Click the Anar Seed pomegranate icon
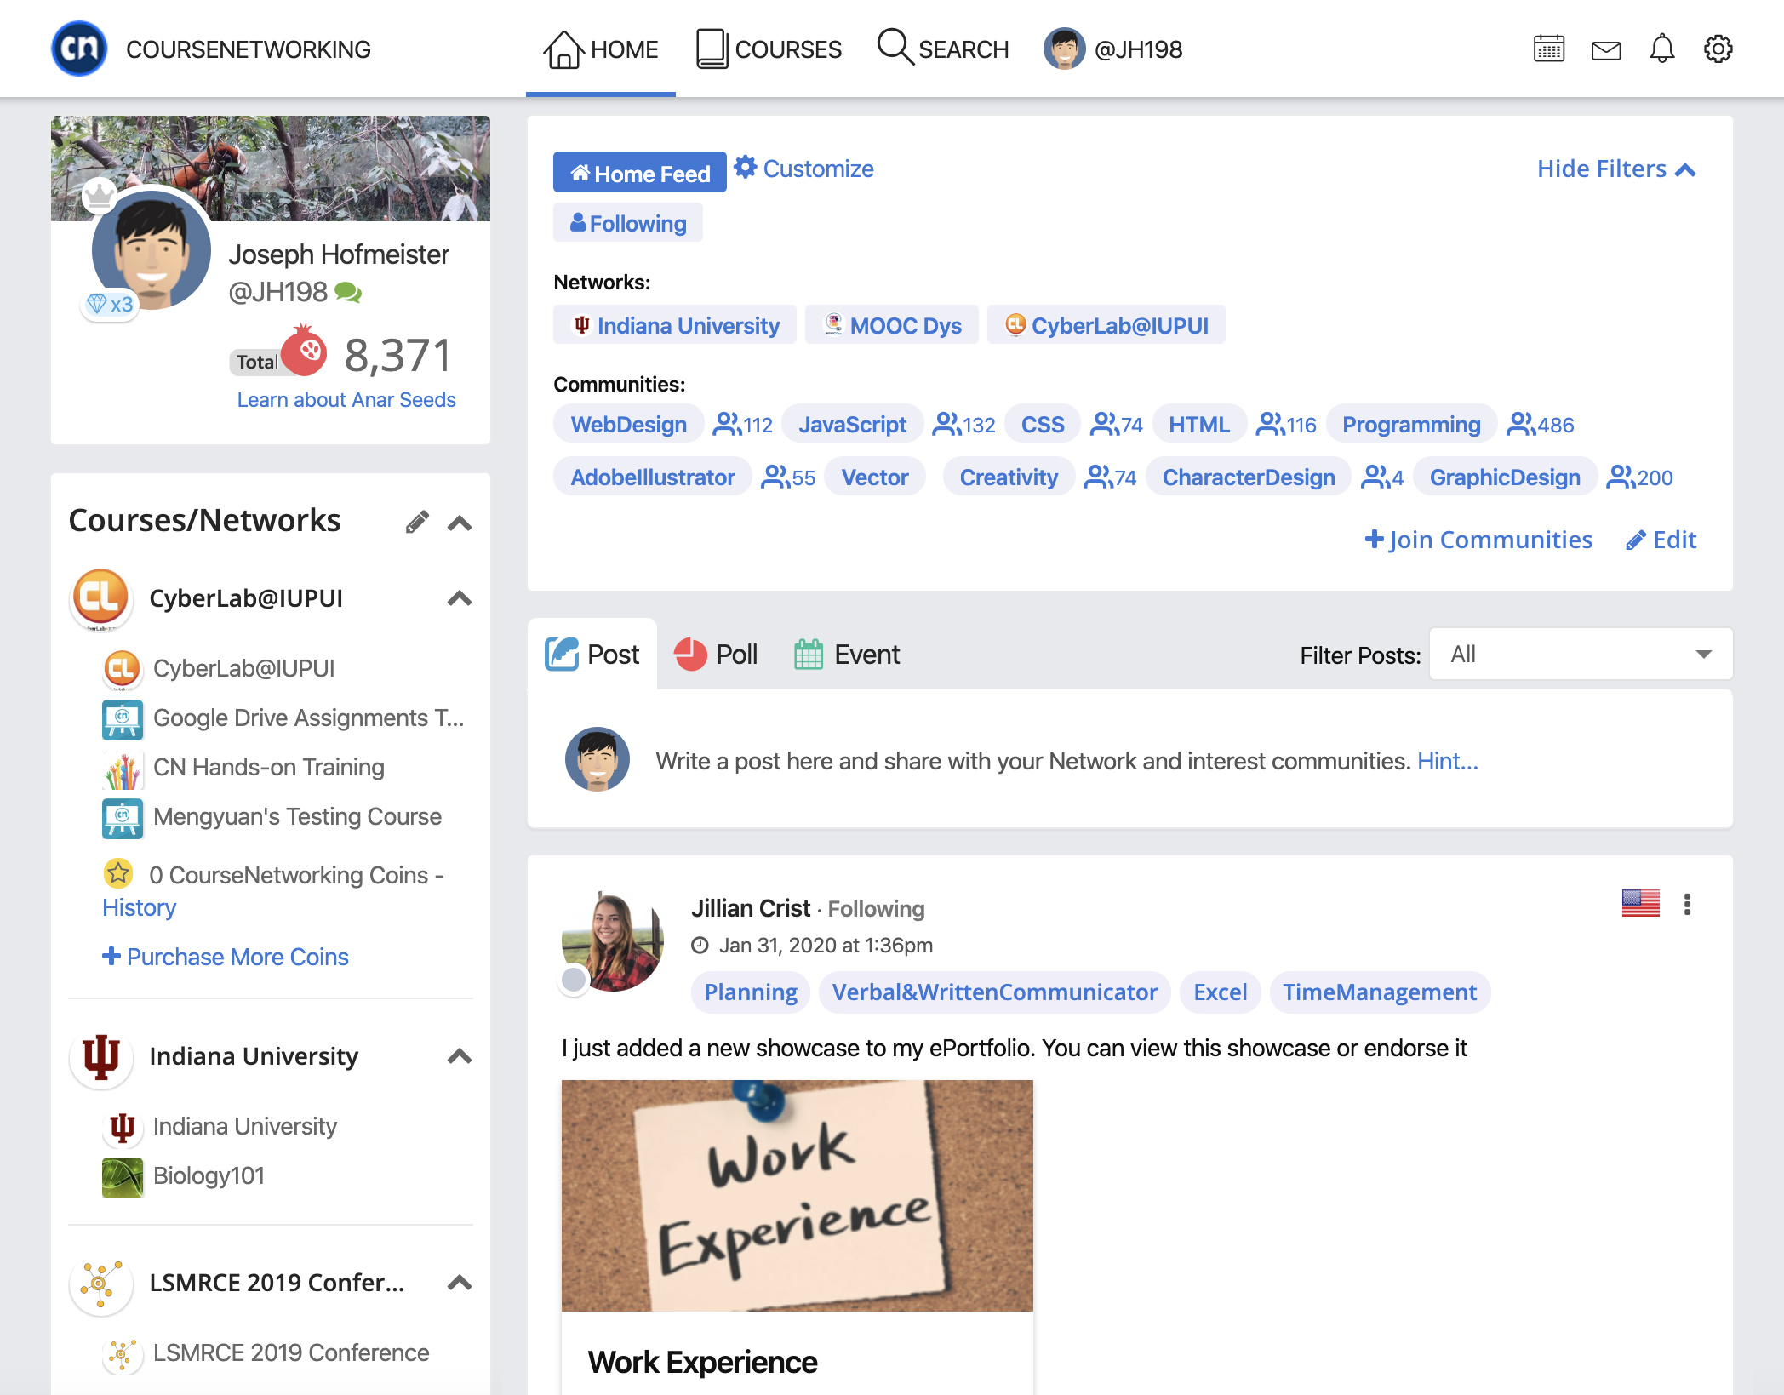Screen dimensions: 1784x1395 304,350
